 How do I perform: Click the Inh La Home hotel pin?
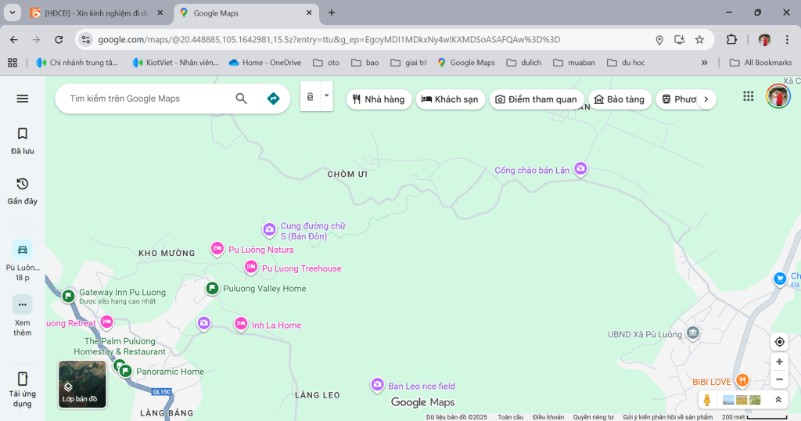tap(241, 324)
